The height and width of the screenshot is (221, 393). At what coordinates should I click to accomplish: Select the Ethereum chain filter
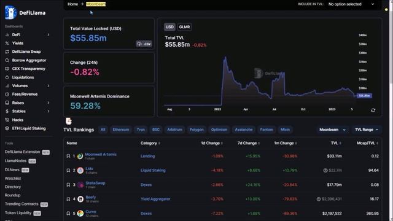(x=121, y=130)
